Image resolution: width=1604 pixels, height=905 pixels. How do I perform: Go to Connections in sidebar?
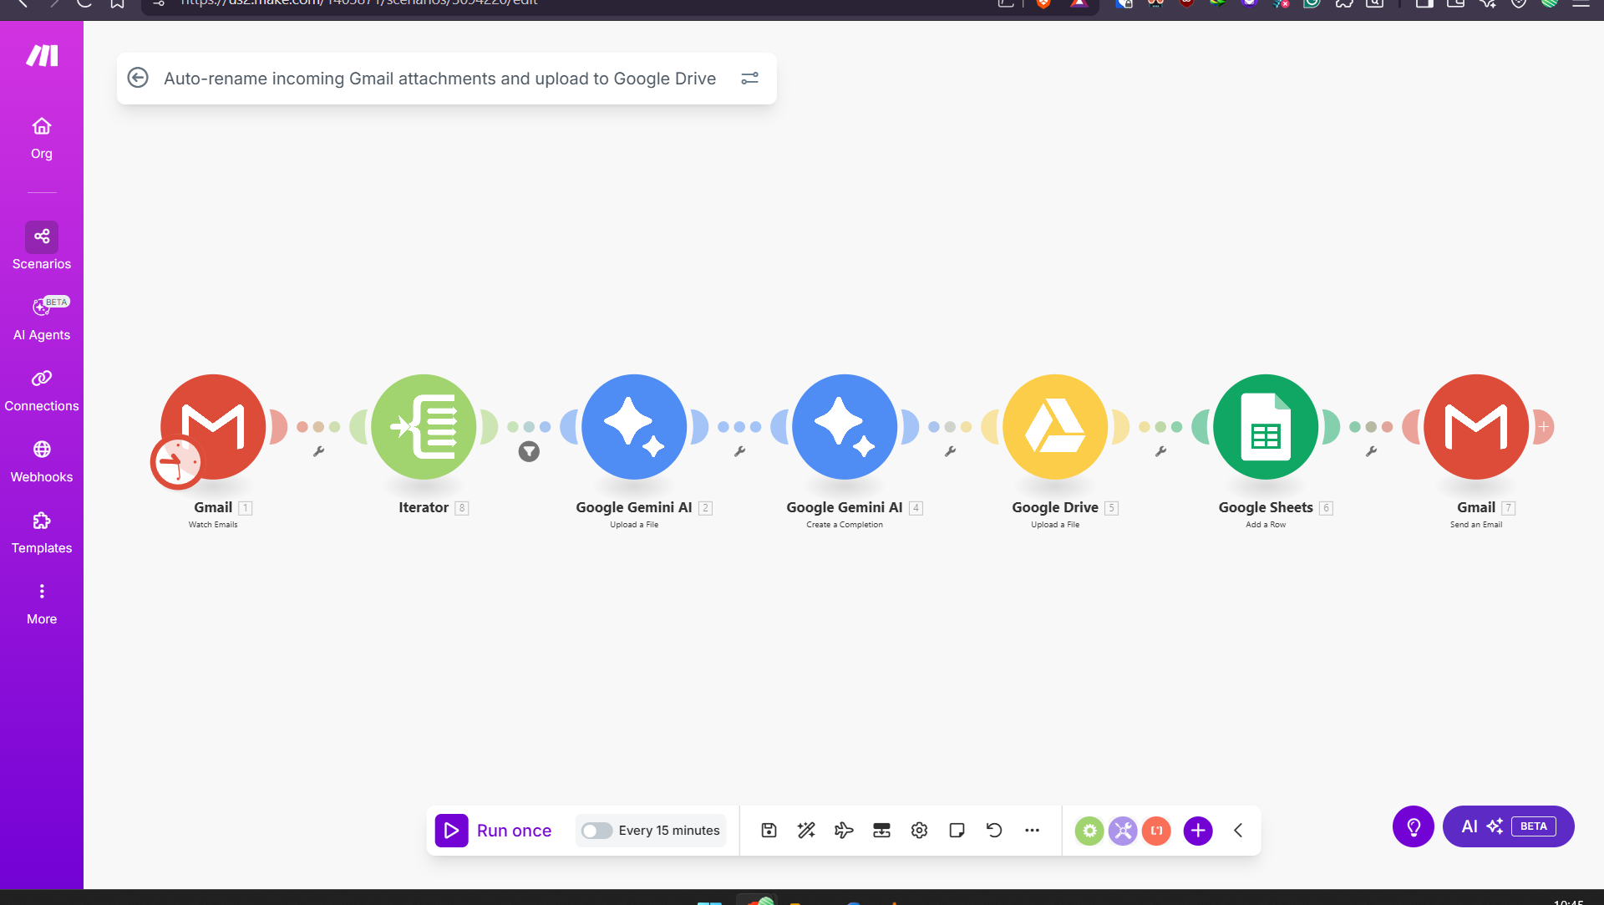42,390
